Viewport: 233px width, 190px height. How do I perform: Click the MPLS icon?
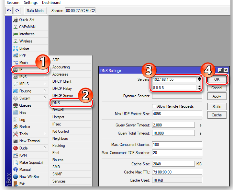[x=16, y=84]
